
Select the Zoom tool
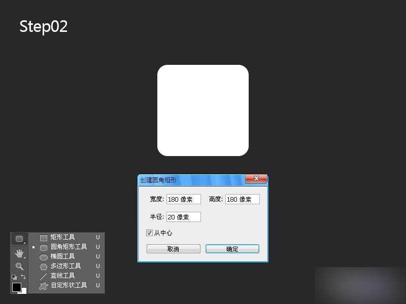(x=19, y=267)
